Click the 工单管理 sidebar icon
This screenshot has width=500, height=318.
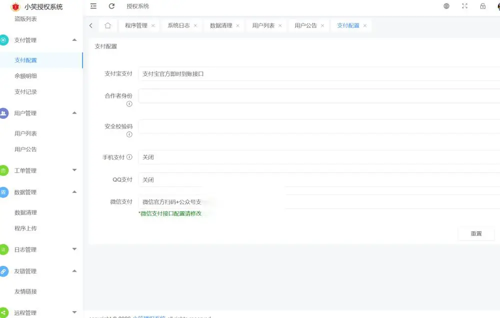tap(3, 170)
